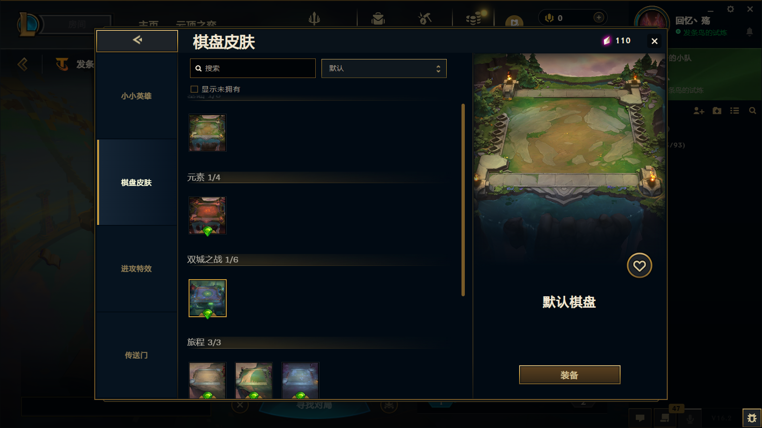Click the dropdown stepper arrows
This screenshot has height=428, width=762.
coord(438,69)
